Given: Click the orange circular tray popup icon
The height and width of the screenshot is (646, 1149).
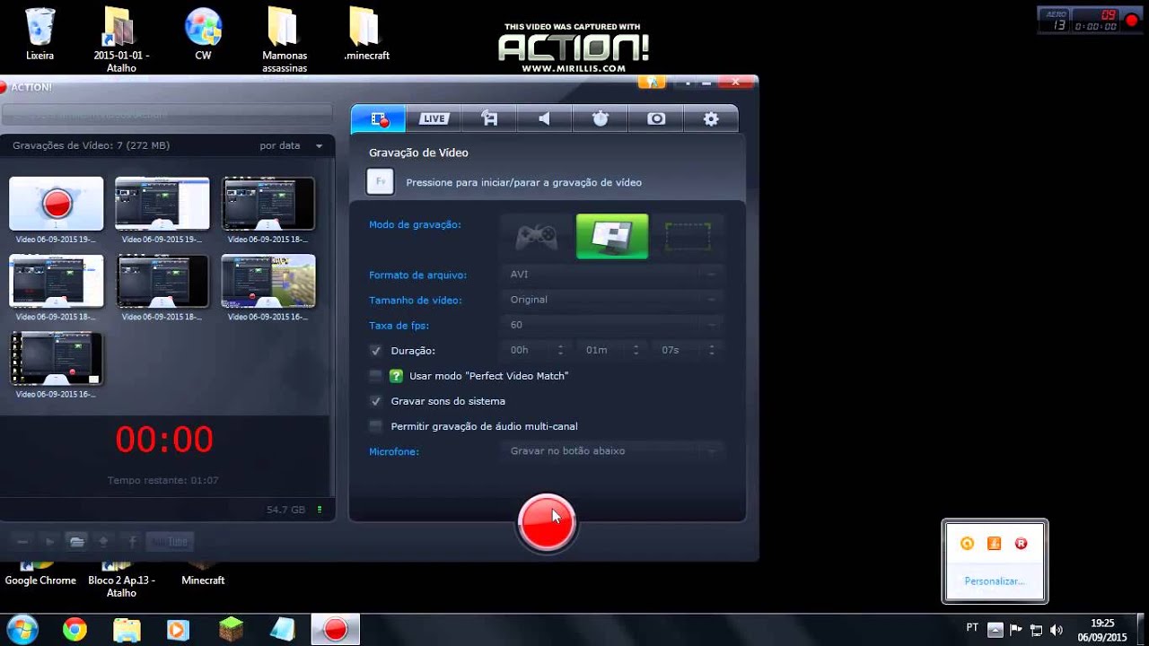Looking at the screenshot, I should (x=967, y=543).
